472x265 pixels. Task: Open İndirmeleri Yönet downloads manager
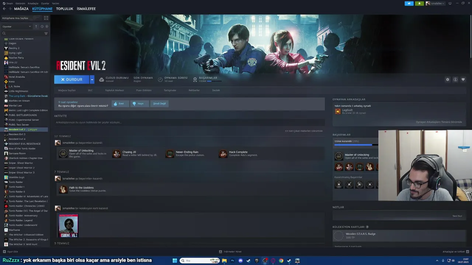tap(230, 252)
